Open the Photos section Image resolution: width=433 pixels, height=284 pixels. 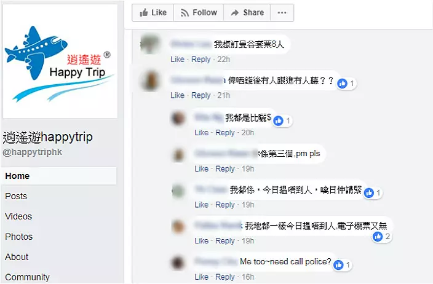[19, 237]
